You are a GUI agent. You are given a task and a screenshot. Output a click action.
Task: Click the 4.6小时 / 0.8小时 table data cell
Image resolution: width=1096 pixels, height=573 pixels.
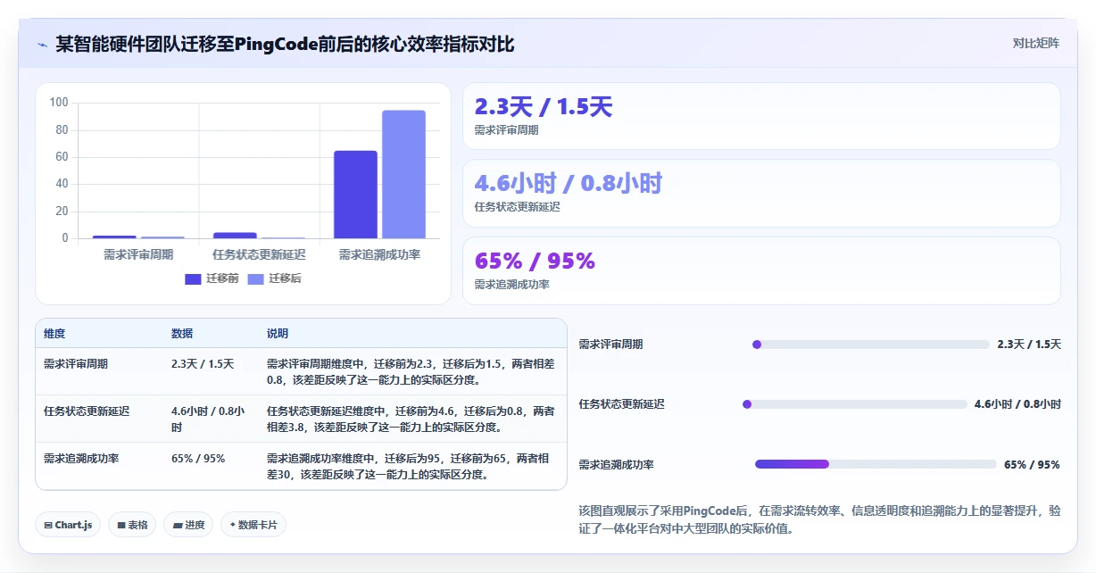(208, 419)
